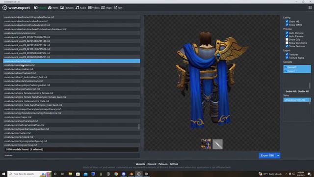Switch to the Audio tab
Screen dimensions: 314x177
pos(80,8)
